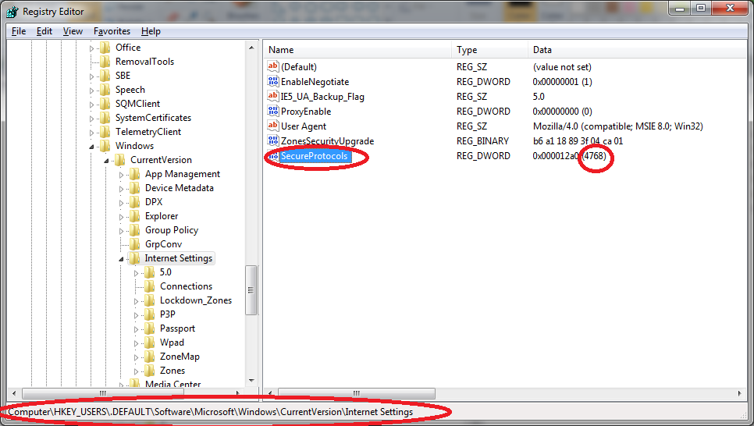Expand the Zones tree node

tap(136, 371)
